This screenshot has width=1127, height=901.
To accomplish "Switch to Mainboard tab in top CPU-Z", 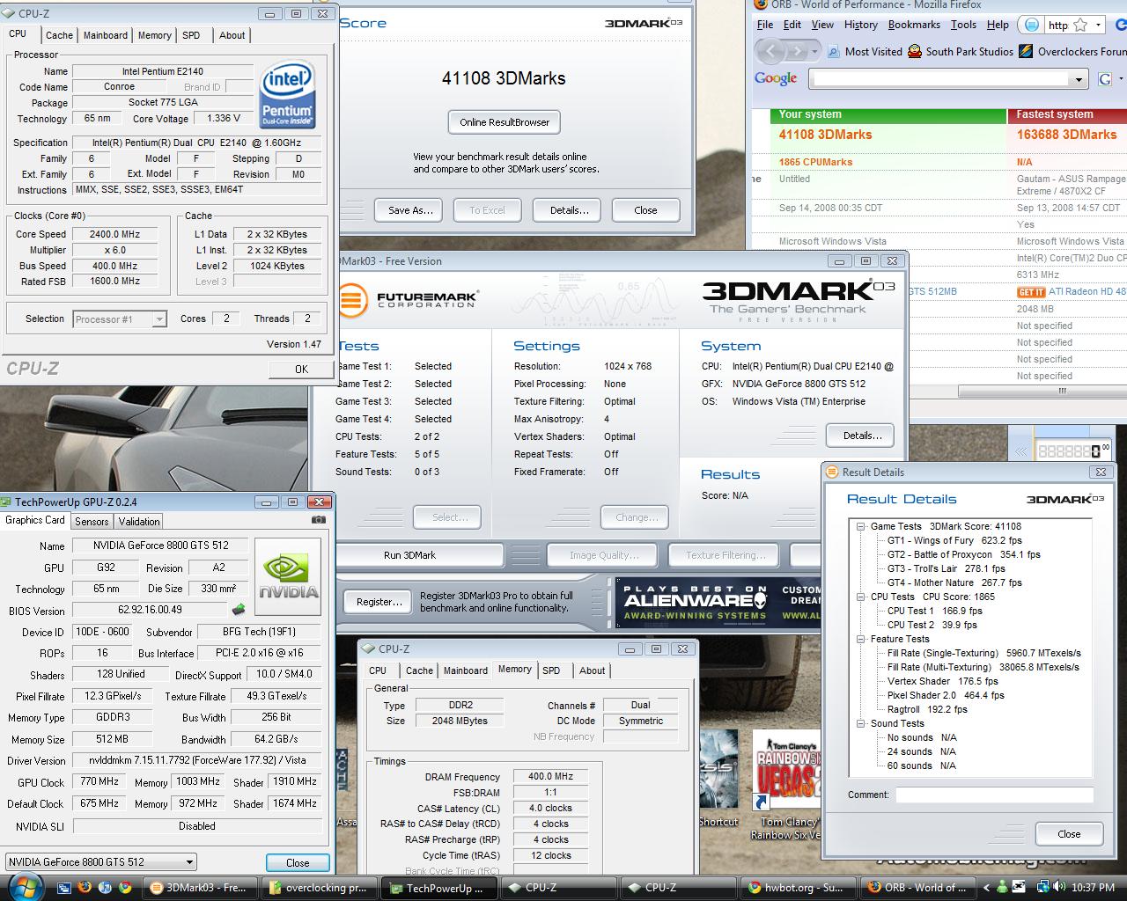I will point(106,35).
